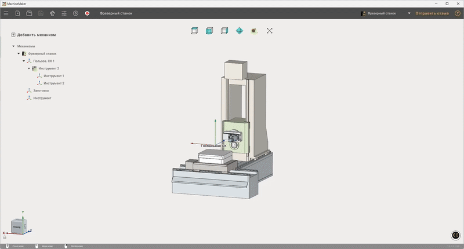464x249 pixels.
Task: Click the open folder toolbar icon
Action: [29, 13]
